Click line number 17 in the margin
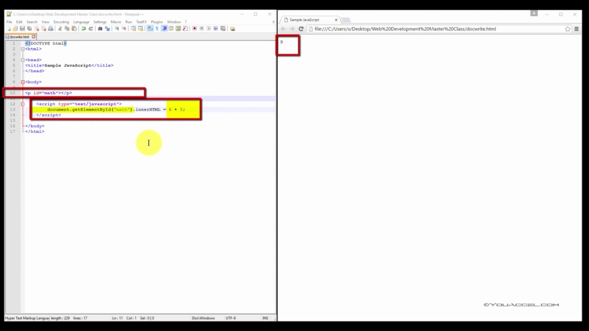The image size is (589, 331). pyautogui.click(x=13, y=131)
